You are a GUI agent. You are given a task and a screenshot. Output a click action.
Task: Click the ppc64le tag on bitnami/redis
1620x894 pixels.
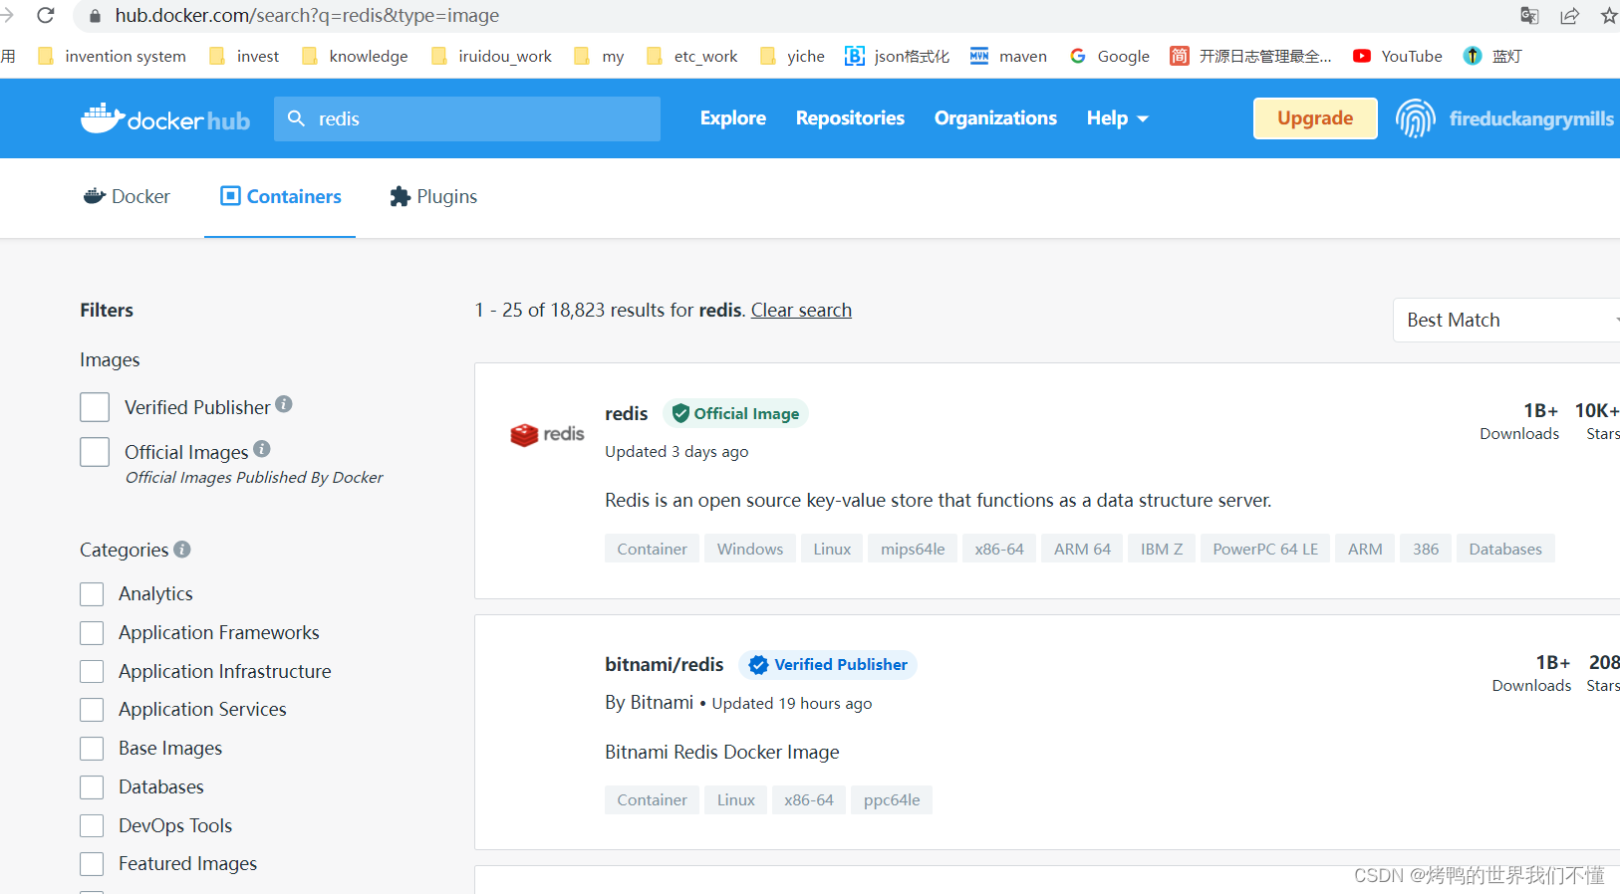[x=892, y=799]
